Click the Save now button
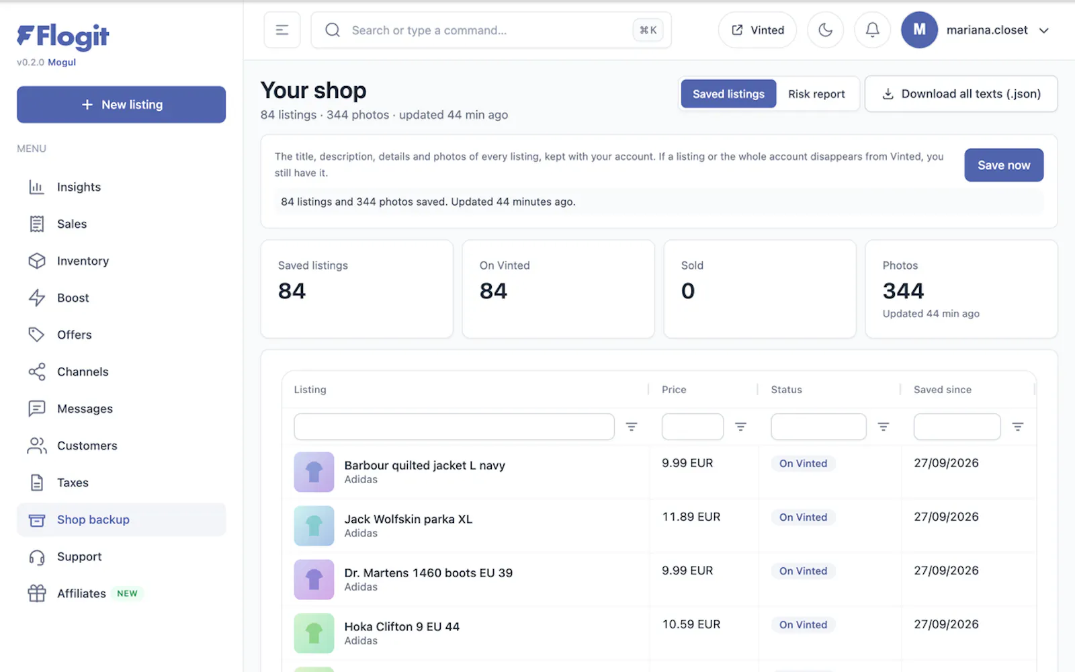This screenshot has width=1075, height=672. coord(1004,165)
